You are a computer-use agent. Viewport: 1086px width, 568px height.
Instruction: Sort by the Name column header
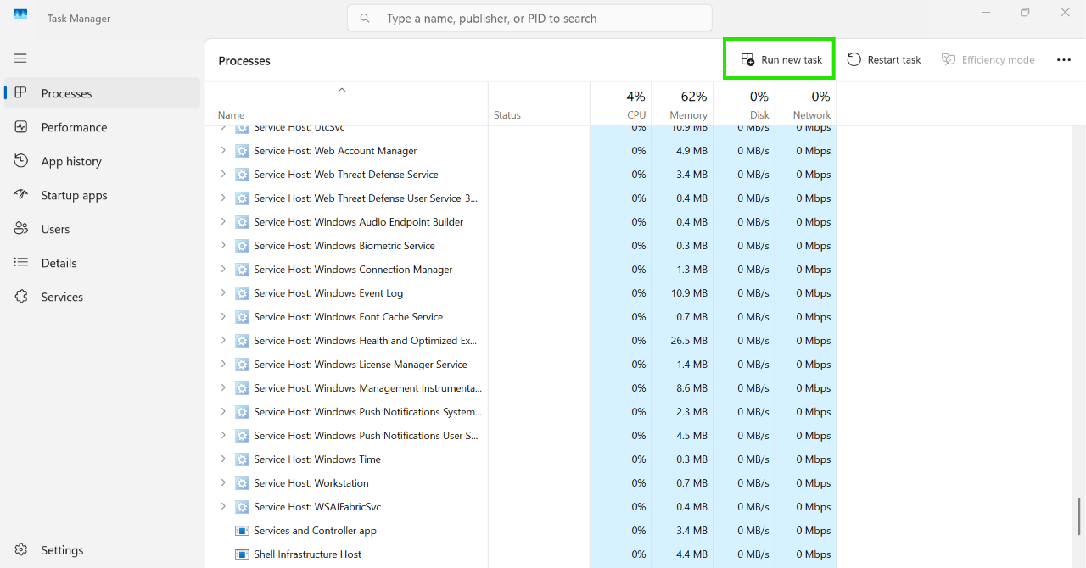346,103
